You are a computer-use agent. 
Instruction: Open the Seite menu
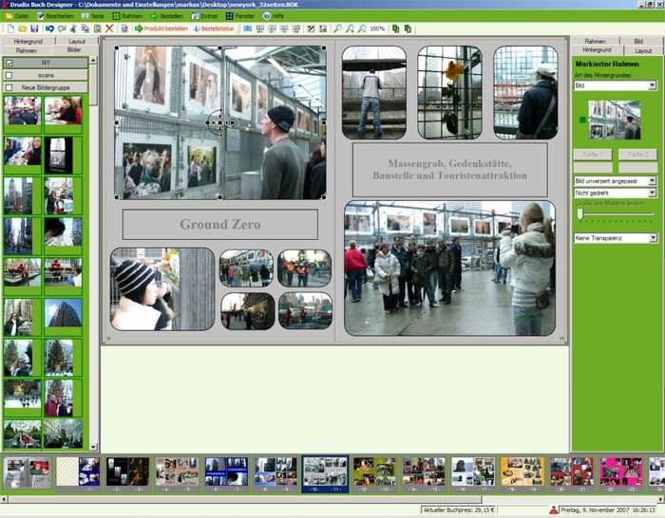click(93, 16)
